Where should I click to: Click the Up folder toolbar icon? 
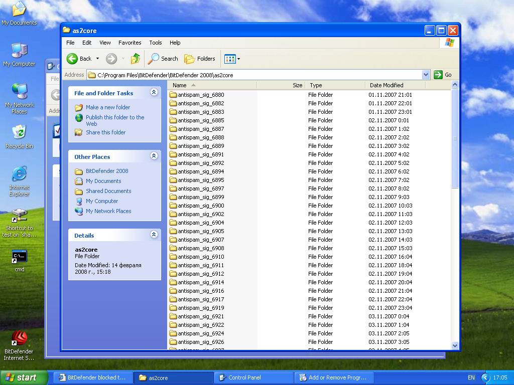(x=135, y=59)
